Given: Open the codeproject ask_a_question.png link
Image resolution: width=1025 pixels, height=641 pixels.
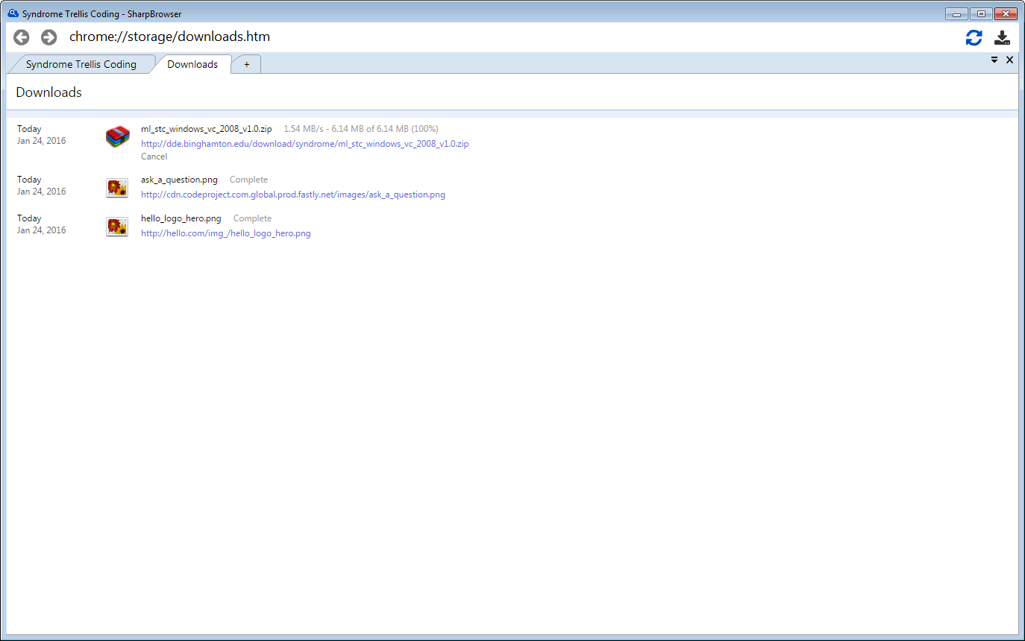Looking at the screenshot, I should click(292, 195).
